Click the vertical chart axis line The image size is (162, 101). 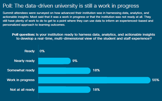(x=38, y=72)
